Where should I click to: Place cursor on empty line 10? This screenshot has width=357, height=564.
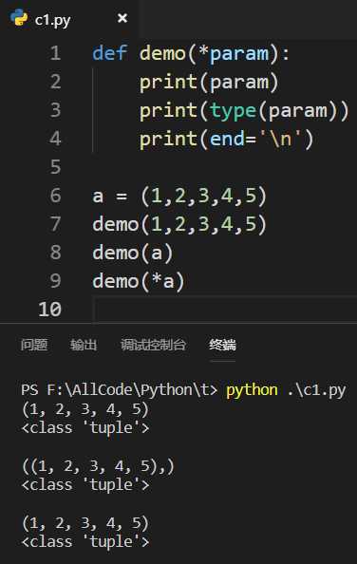225,310
